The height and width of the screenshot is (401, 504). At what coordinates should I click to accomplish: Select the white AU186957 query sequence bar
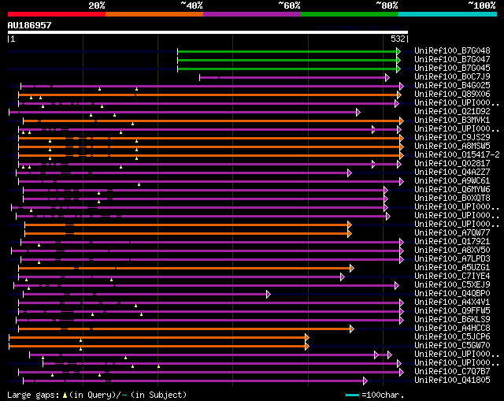point(208,32)
